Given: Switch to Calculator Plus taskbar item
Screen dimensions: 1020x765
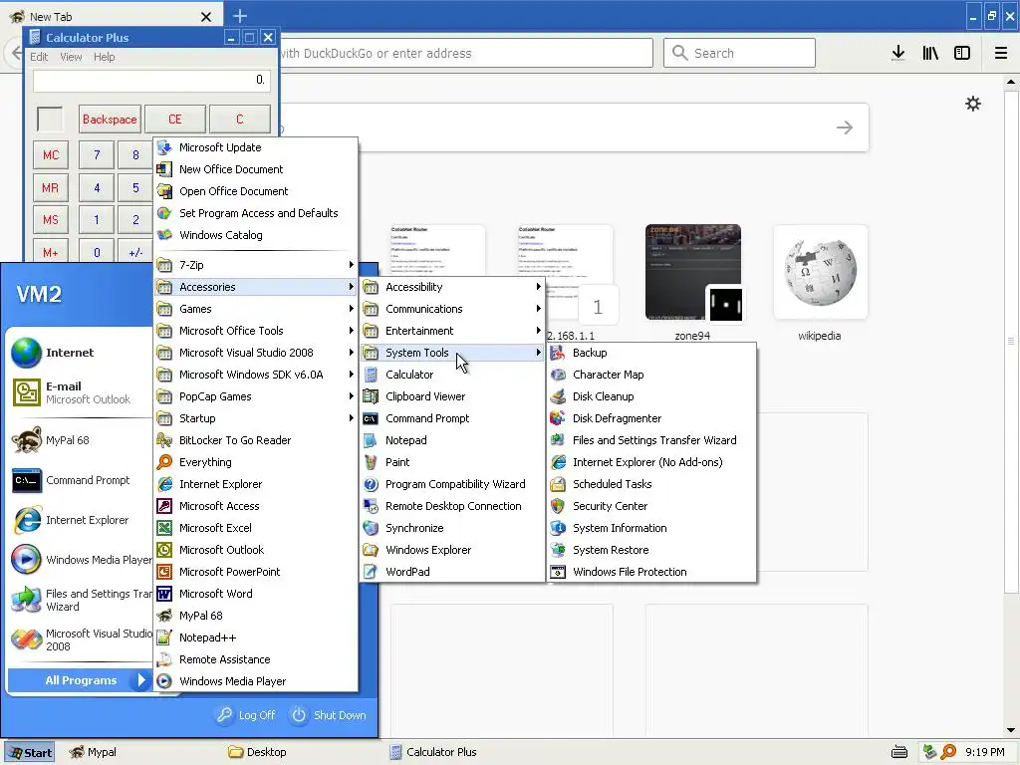Looking at the screenshot, I should pos(434,752).
